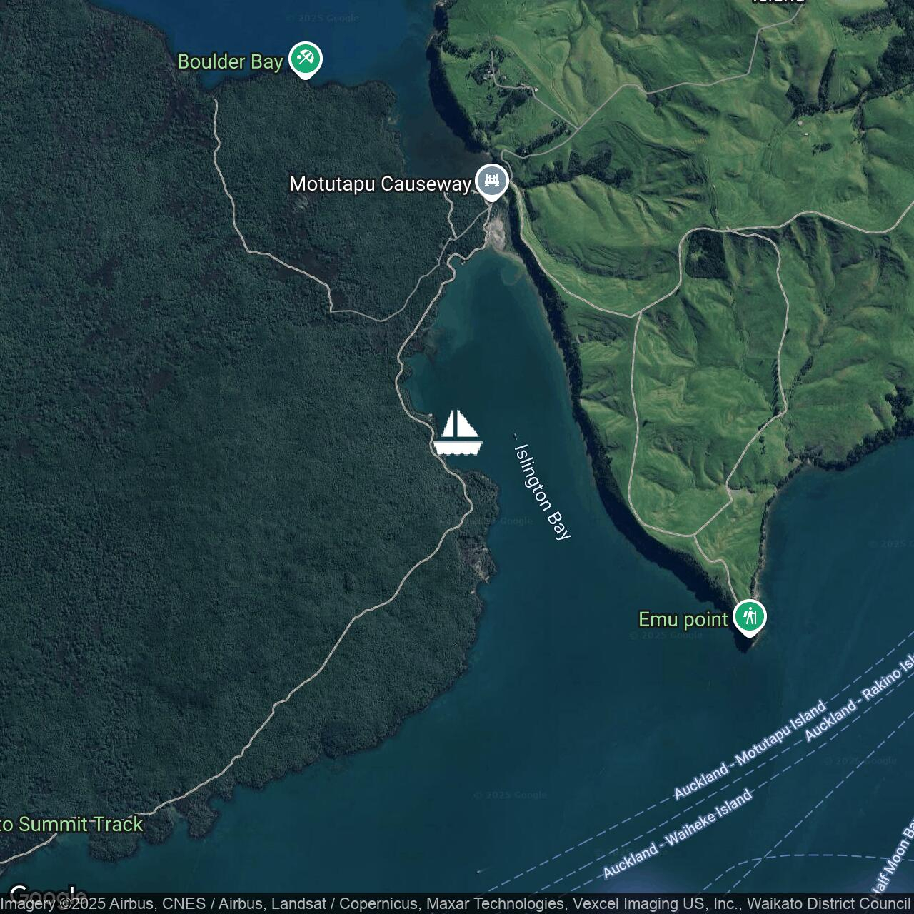The image size is (914, 914).
Task: Select the Auckland - Motutapu Island ferry label
Action: click(750, 750)
